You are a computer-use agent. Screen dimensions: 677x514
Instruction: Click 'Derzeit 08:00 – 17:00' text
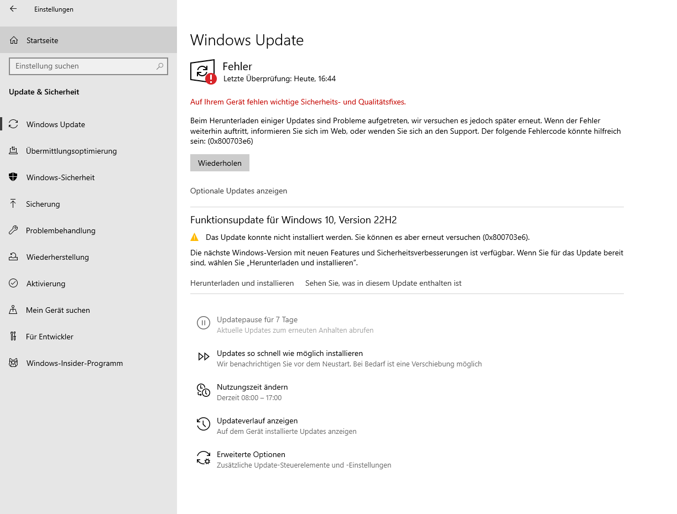pyautogui.click(x=249, y=397)
